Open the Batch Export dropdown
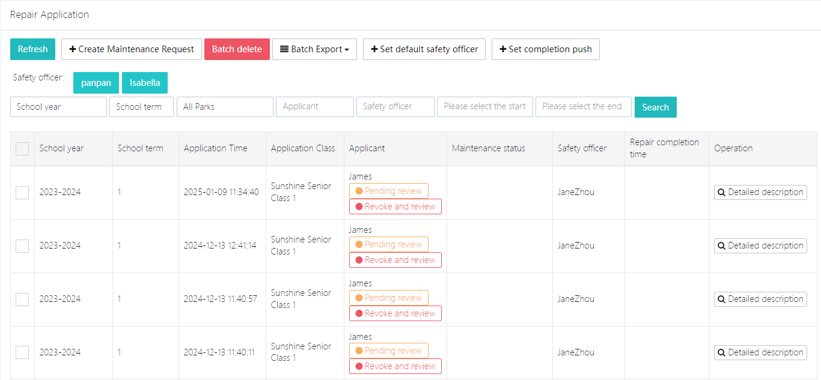Screen dimensions: 821x380 pos(314,49)
